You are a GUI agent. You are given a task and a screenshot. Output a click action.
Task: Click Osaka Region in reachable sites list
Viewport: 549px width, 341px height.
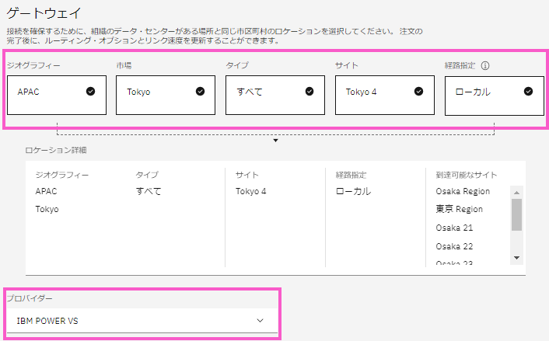[463, 191]
